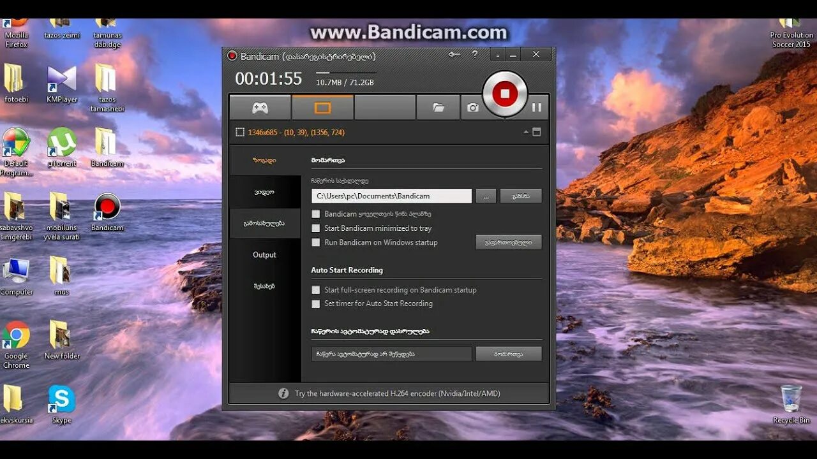Image resolution: width=817 pixels, height=459 pixels.
Task: Click the hardware-accelerated H.264 encoder tip
Action: 397,393
